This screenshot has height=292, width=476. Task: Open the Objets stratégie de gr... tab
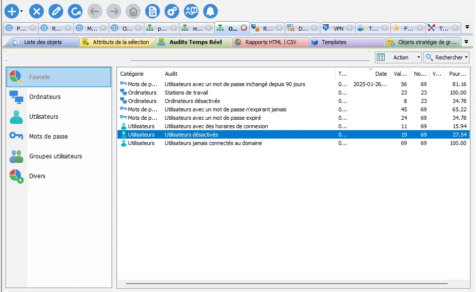(x=423, y=42)
